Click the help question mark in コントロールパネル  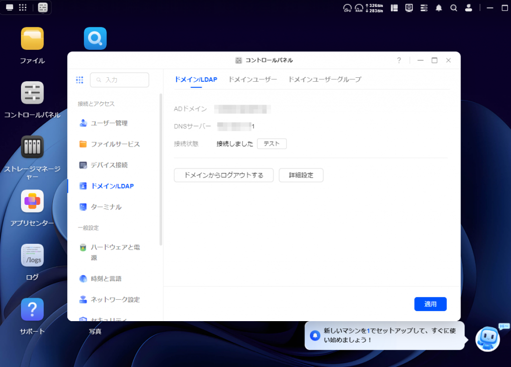pyautogui.click(x=399, y=60)
